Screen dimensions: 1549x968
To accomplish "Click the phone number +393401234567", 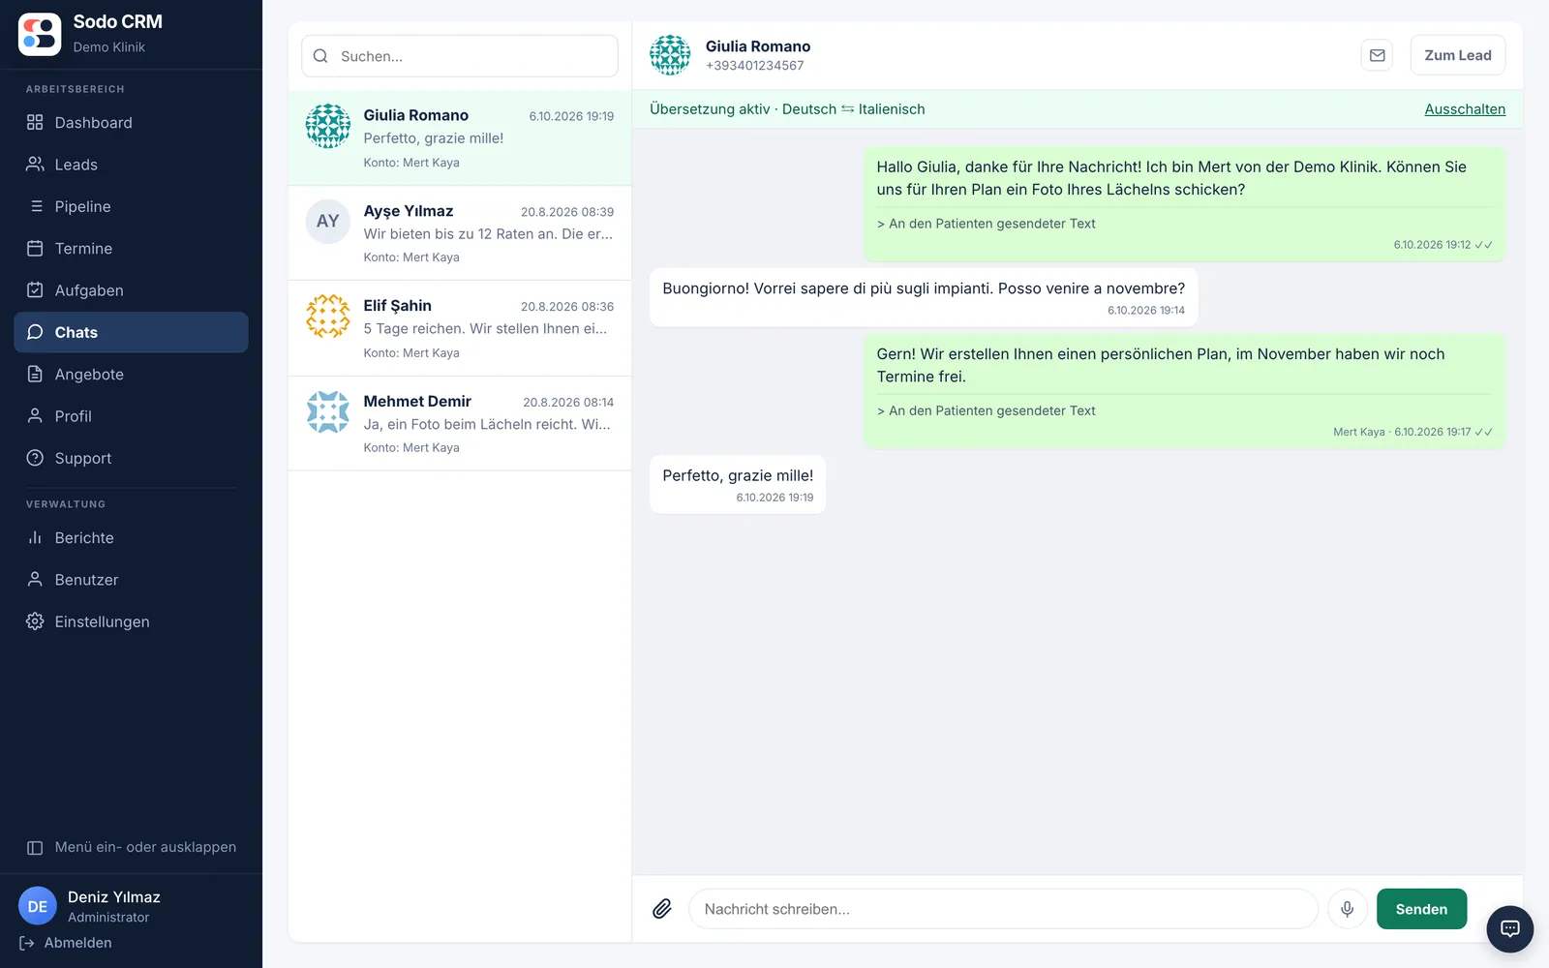I will tap(754, 66).
